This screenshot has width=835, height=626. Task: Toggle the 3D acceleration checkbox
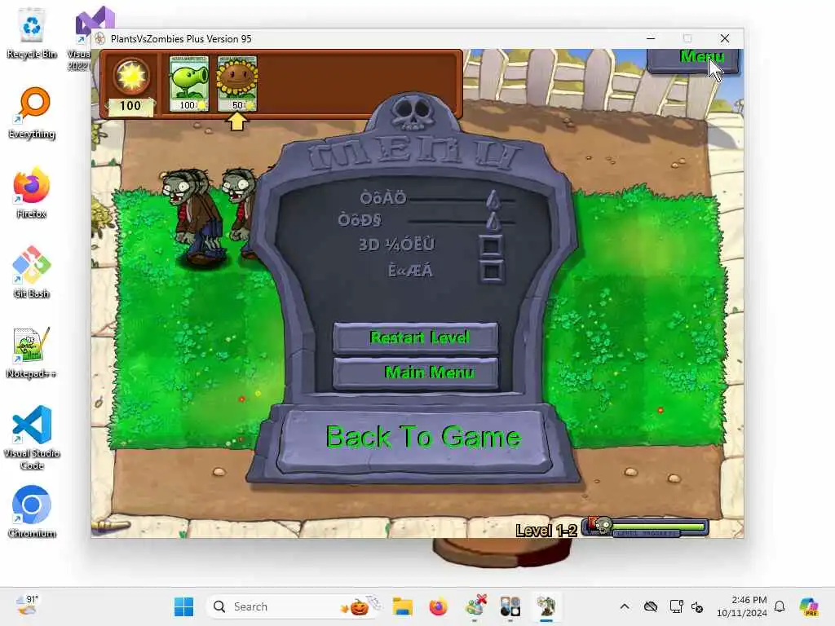[491, 245]
